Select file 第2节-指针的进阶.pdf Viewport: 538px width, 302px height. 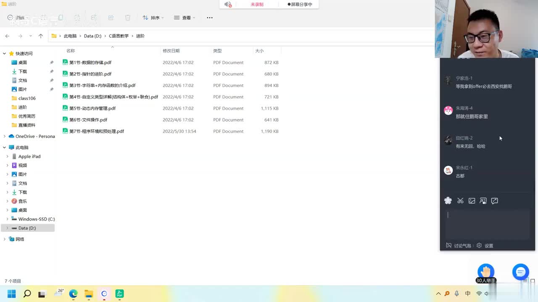click(x=90, y=74)
